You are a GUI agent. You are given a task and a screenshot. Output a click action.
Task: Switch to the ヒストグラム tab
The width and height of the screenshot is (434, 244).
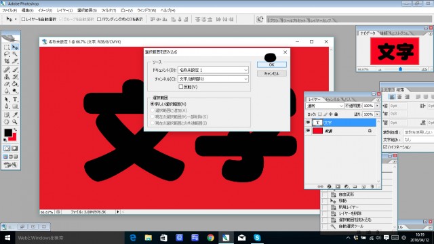click(401, 33)
